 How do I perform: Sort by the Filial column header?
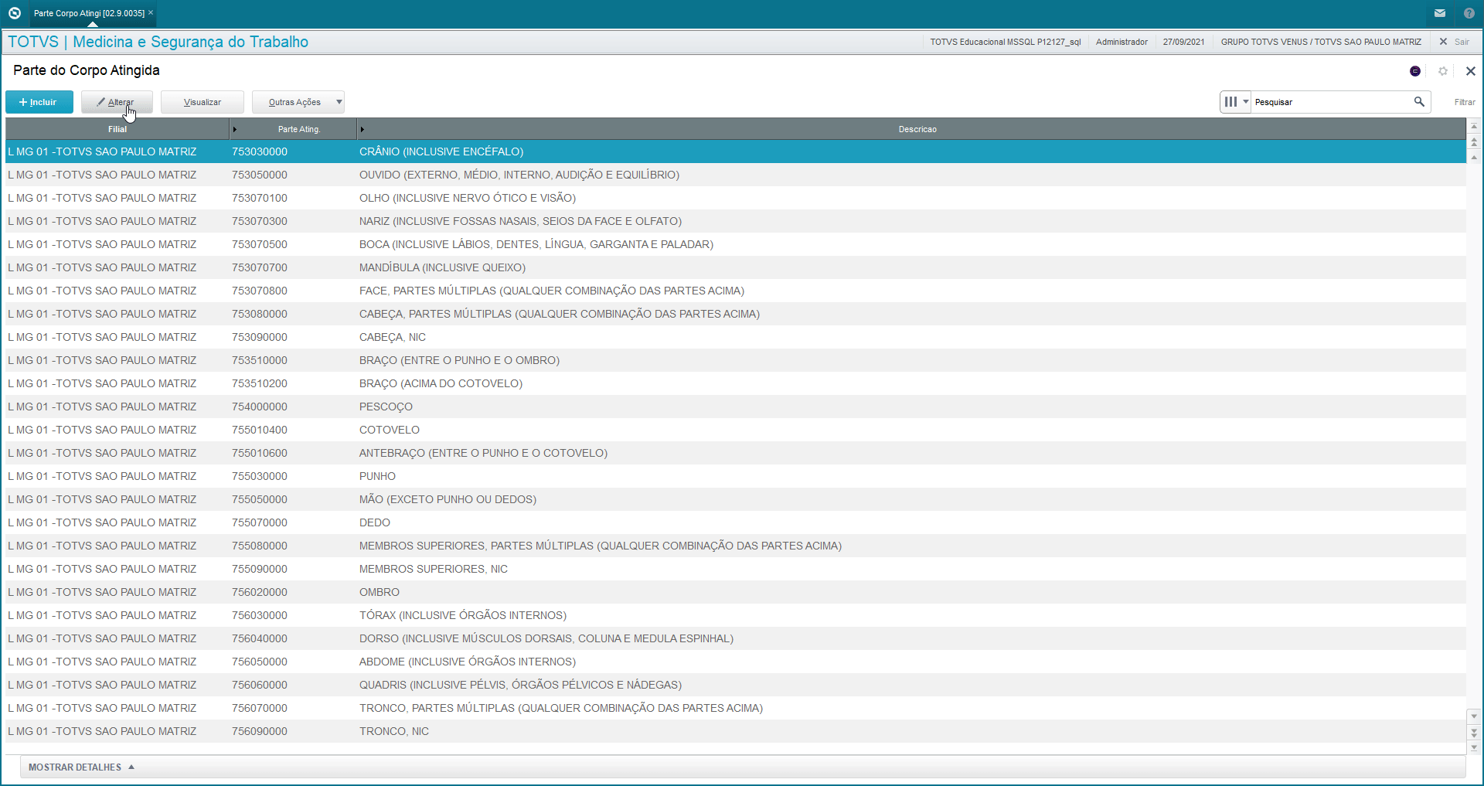click(117, 129)
